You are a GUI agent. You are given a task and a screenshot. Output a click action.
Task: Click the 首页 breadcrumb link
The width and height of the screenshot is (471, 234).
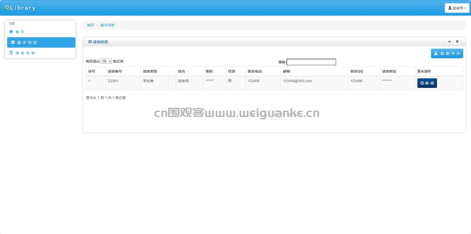(90, 25)
